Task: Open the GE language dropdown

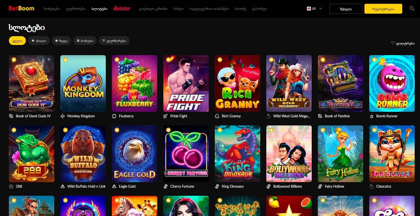Action: [314, 9]
